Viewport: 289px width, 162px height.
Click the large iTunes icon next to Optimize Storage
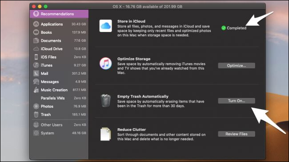click(106, 63)
